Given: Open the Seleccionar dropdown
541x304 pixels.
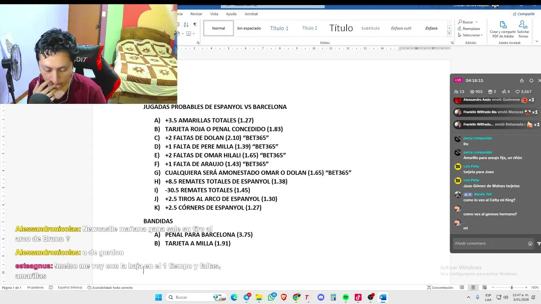Looking at the screenshot, I should (x=470, y=35).
